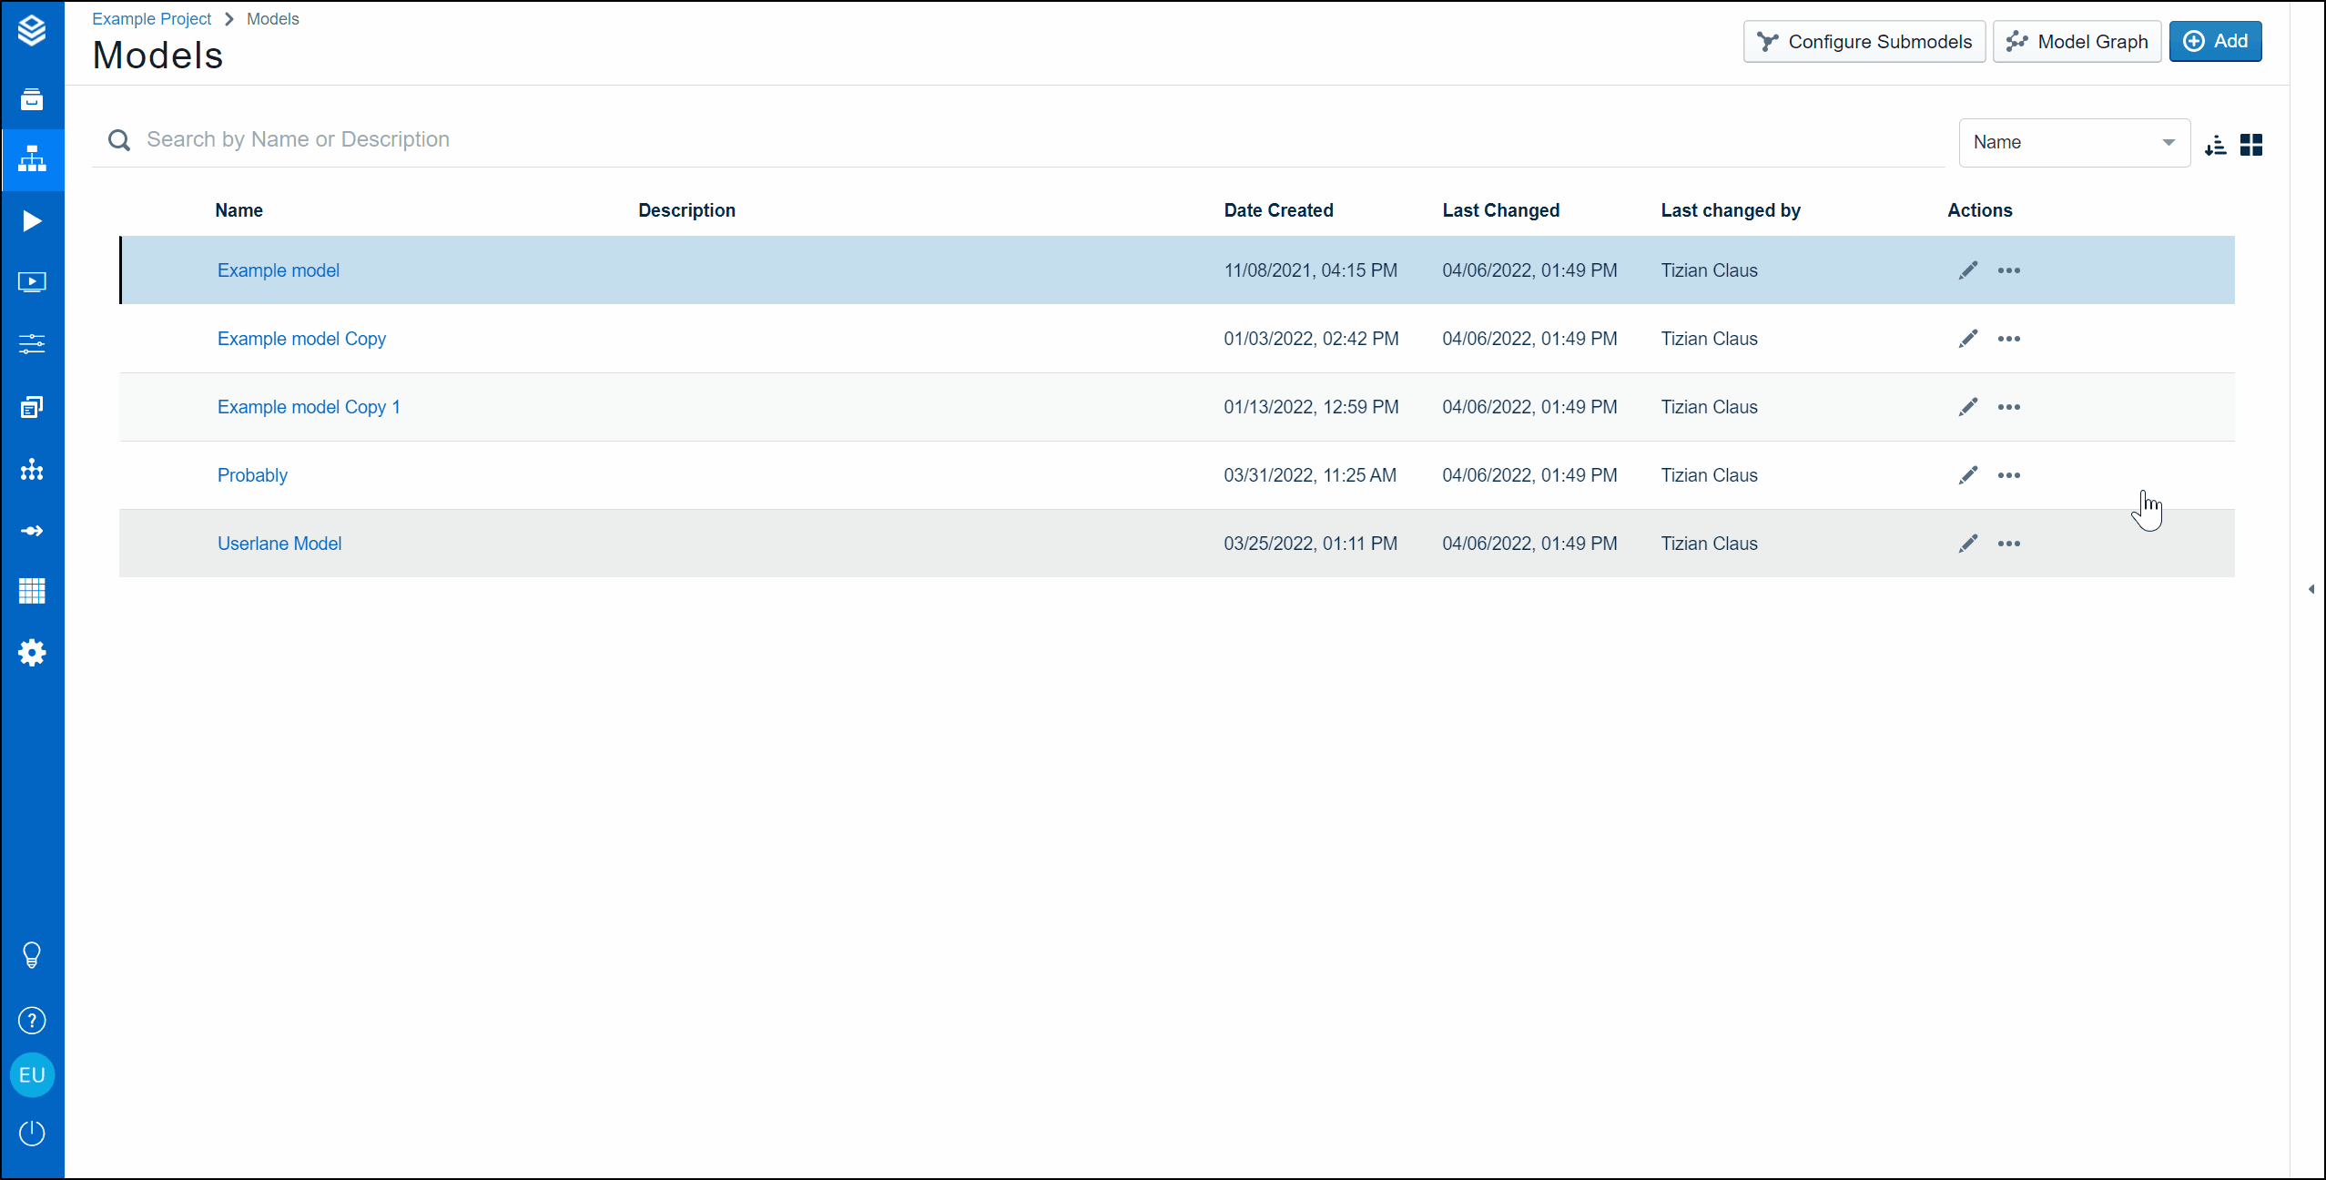Click the Add button
The width and height of the screenshot is (2326, 1180).
2215,42
